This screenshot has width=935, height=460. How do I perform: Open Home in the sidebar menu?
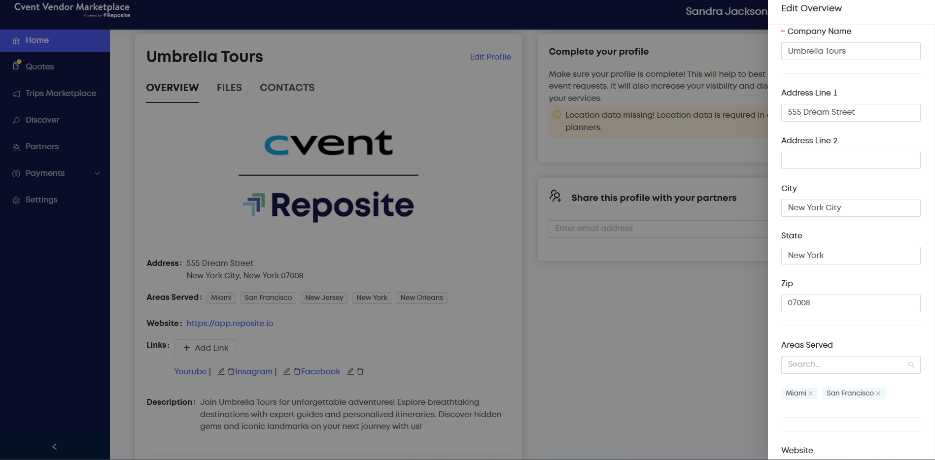pyautogui.click(x=55, y=40)
